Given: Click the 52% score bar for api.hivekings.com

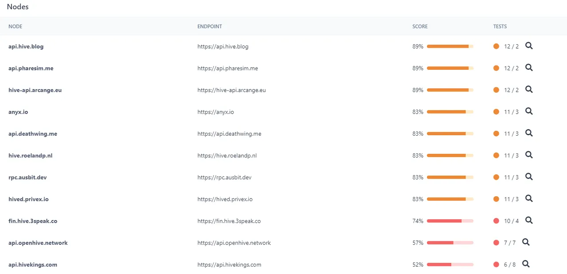Looking at the screenshot, I should (x=450, y=265).
